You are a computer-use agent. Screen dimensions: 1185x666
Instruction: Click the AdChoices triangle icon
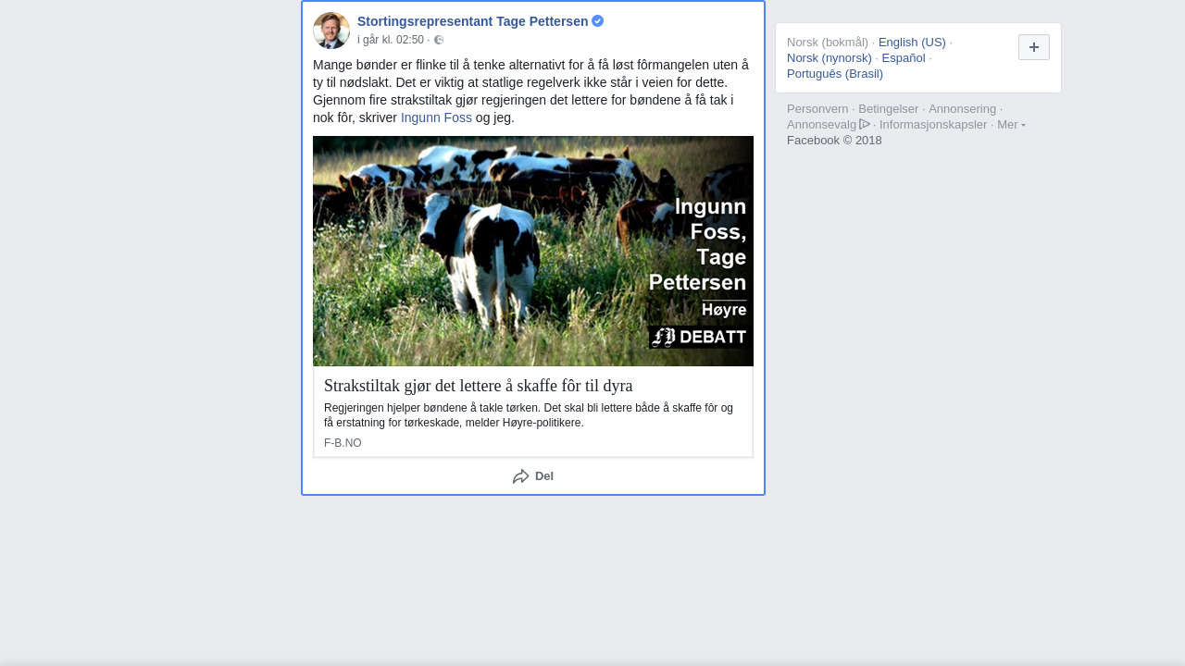[x=865, y=124]
